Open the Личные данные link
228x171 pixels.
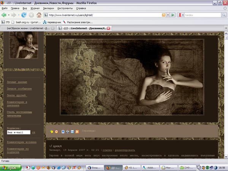click(17, 82)
